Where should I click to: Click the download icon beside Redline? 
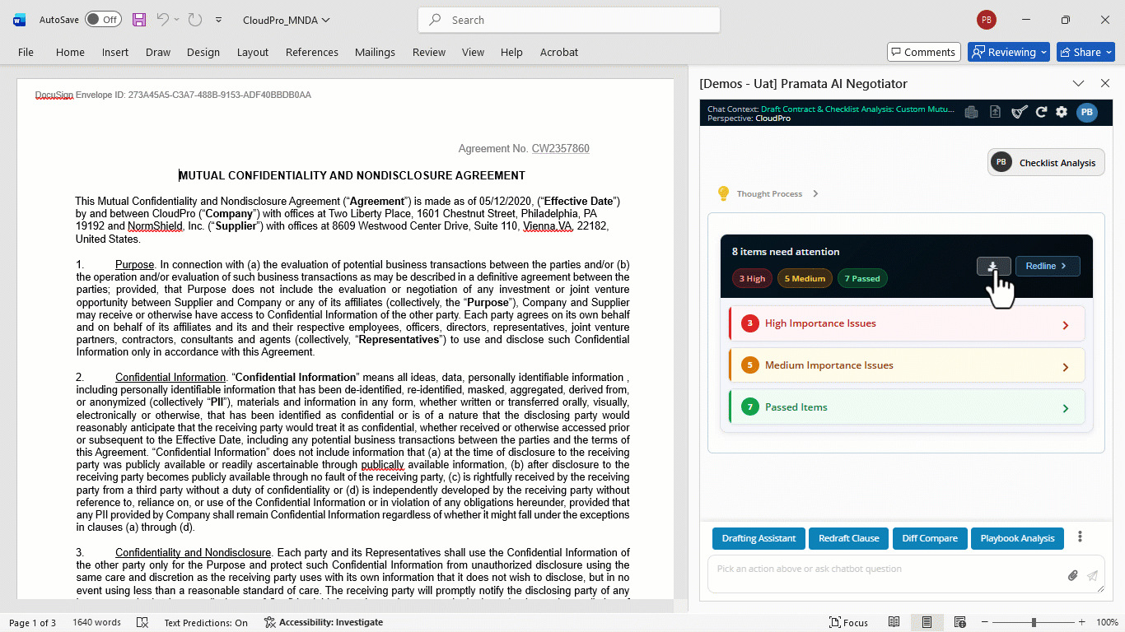click(x=993, y=266)
